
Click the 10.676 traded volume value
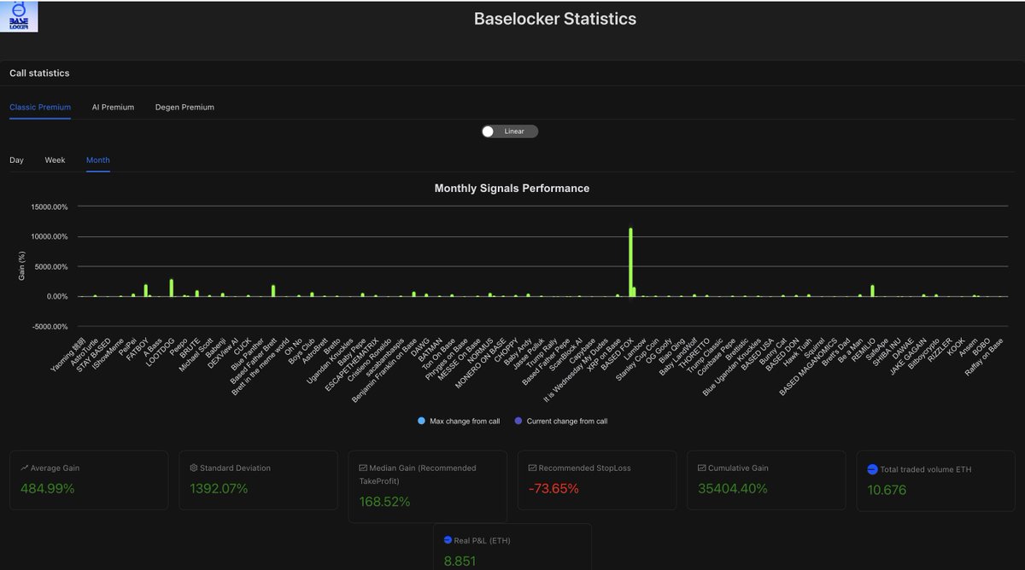pyautogui.click(x=887, y=490)
